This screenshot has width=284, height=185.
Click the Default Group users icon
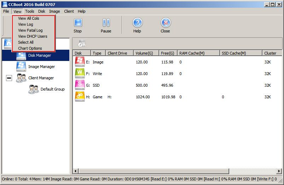(x=34, y=89)
